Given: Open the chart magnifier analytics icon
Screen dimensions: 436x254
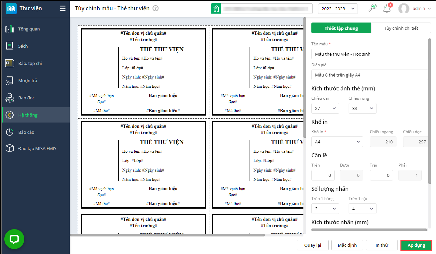Looking at the screenshot, I should point(372,8).
